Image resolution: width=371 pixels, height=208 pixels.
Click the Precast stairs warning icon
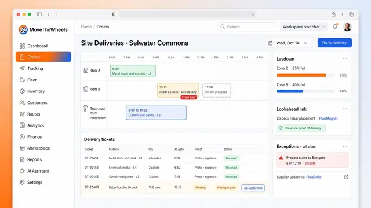point(281,158)
